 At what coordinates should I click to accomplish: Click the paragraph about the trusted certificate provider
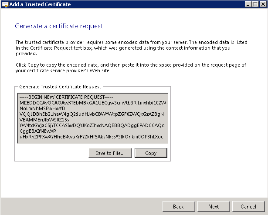pos(131,48)
